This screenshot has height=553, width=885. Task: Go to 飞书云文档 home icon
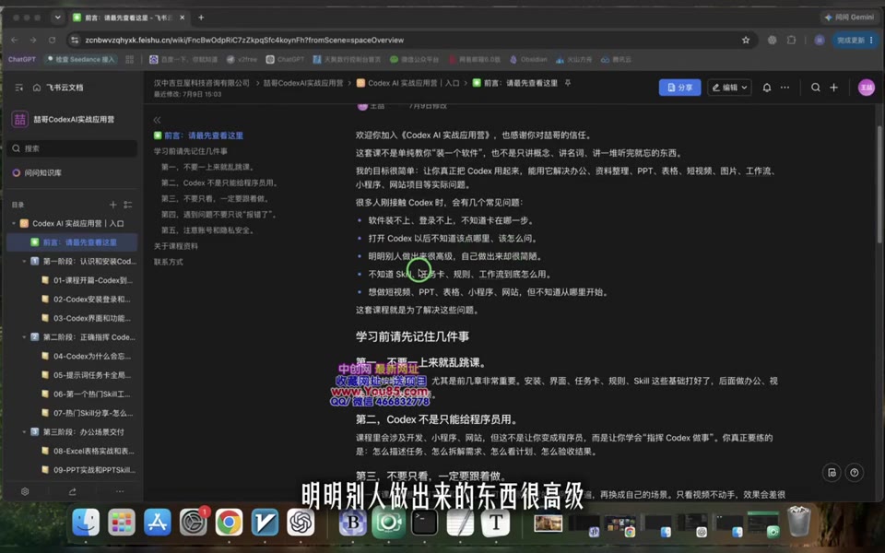(37, 88)
